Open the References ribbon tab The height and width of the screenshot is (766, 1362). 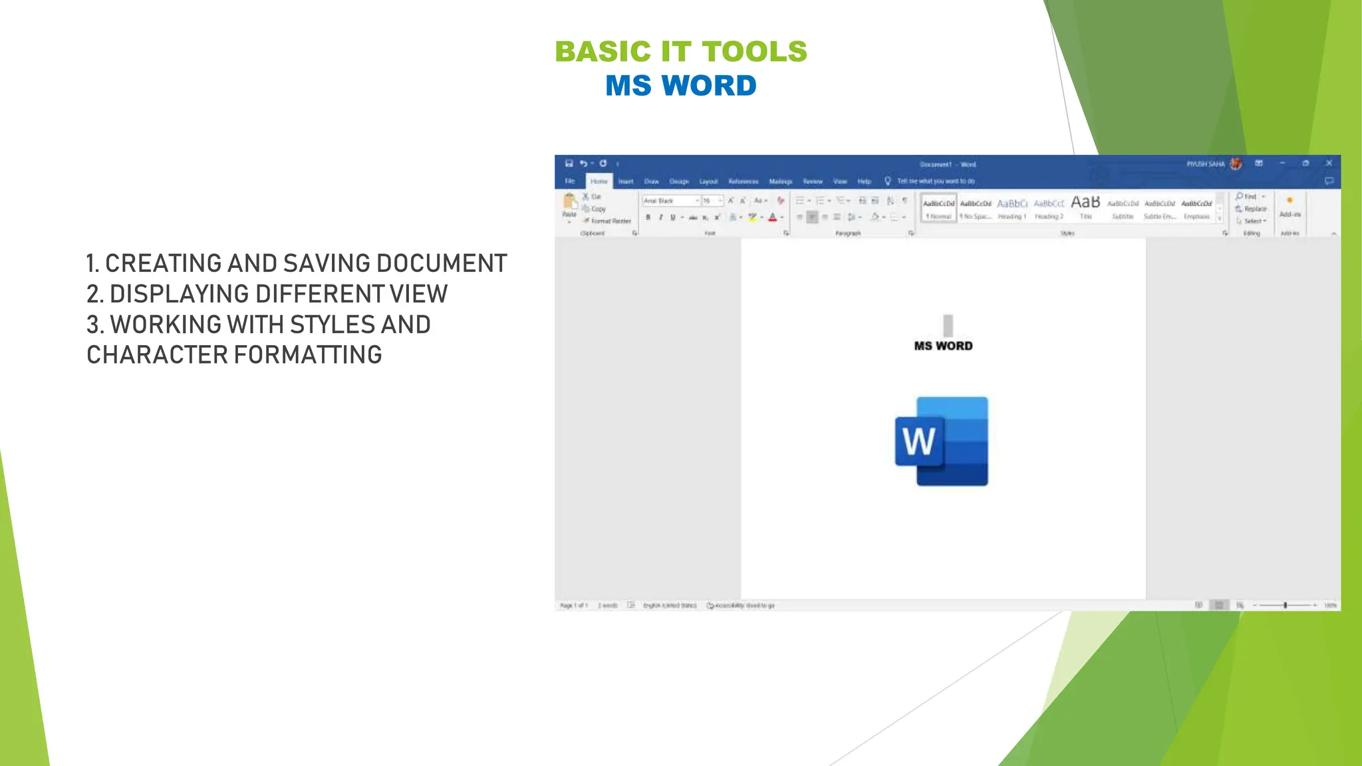(x=743, y=182)
